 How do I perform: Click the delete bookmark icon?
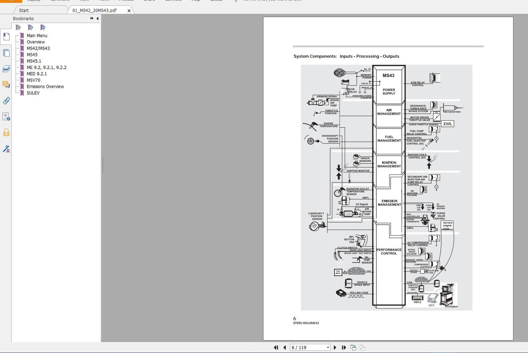click(18, 27)
